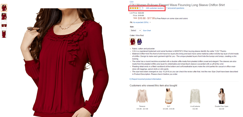
Task: Click the report speech-bubble icon
Action: tap(131, 79)
